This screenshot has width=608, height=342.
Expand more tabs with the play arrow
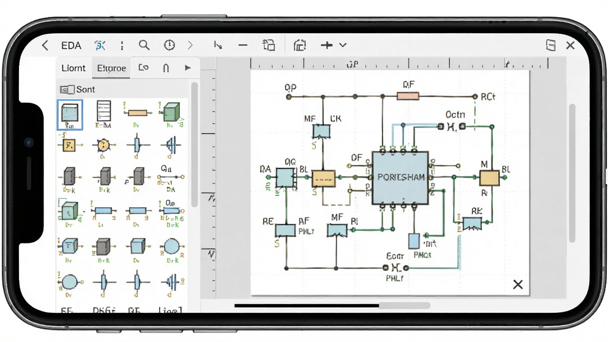point(188,68)
